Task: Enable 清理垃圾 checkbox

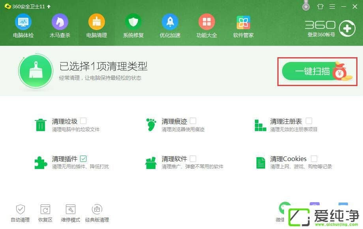Action: point(83,121)
